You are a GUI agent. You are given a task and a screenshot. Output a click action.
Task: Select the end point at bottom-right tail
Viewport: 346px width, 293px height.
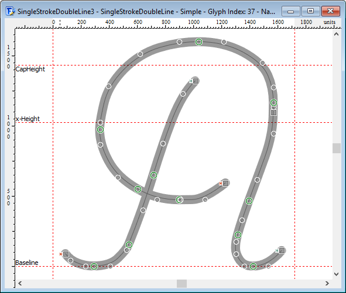tap(282, 250)
